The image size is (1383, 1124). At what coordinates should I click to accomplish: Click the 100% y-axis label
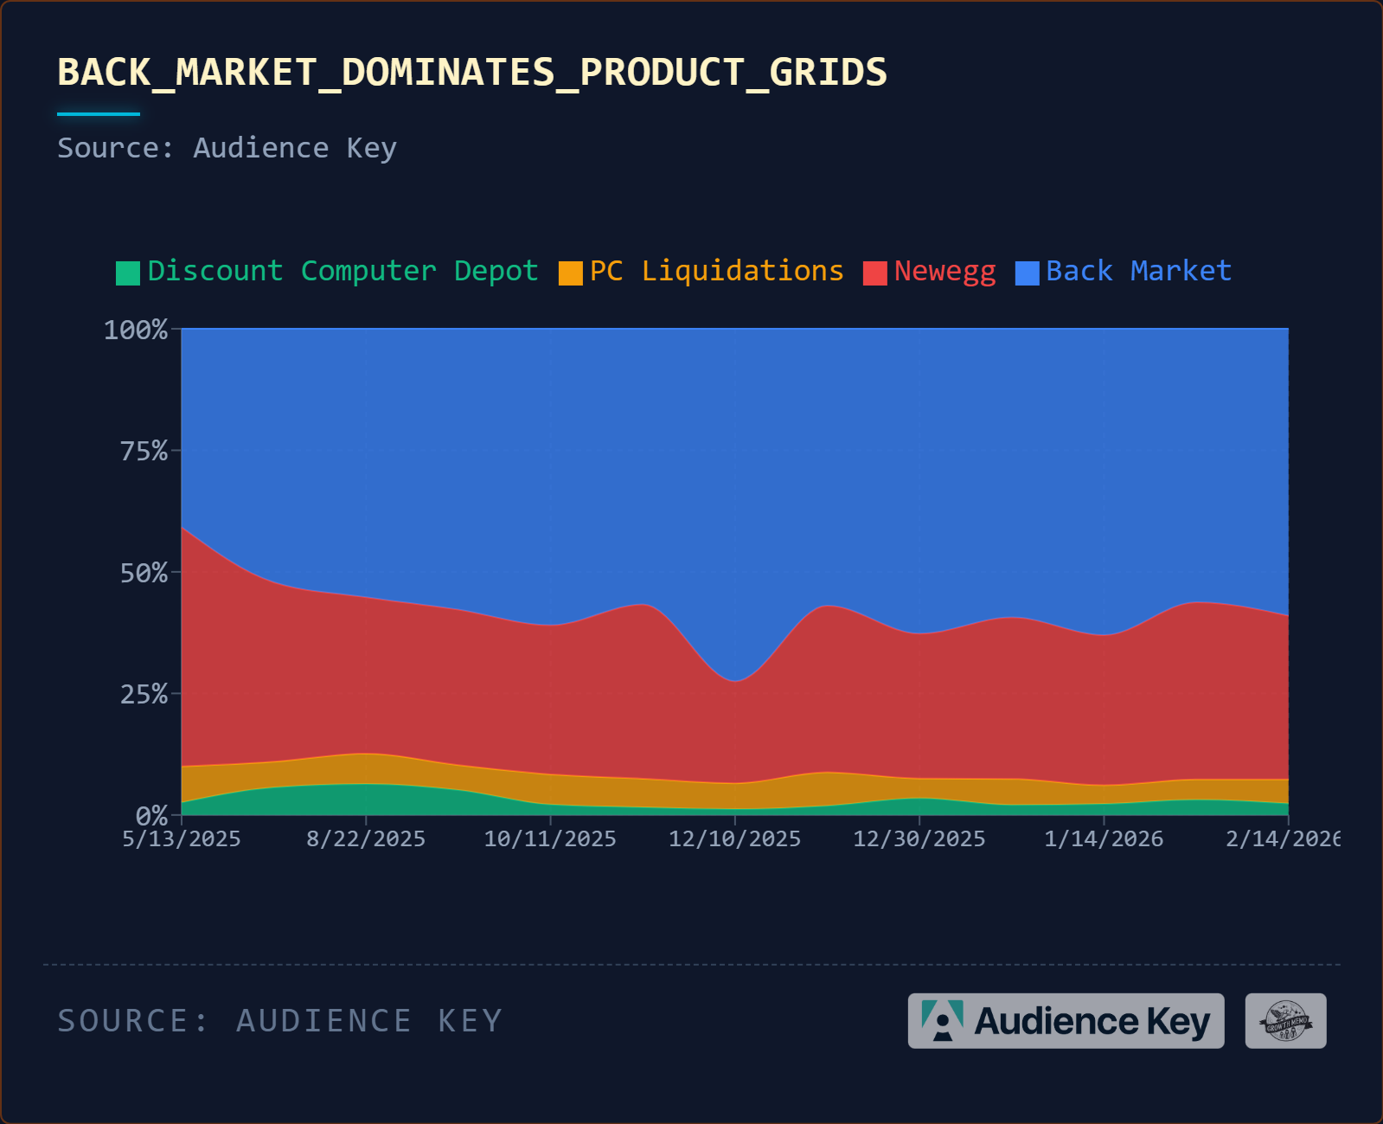(x=136, y=330)
